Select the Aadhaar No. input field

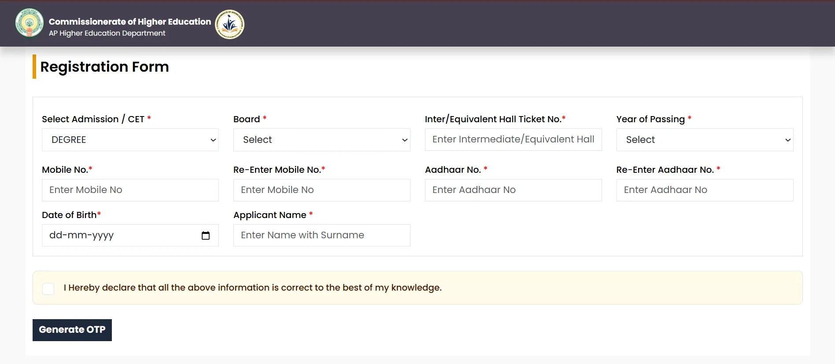coord(514,190)
